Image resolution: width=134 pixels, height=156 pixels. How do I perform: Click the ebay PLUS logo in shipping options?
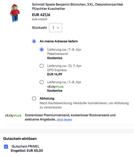click(55, 86)
